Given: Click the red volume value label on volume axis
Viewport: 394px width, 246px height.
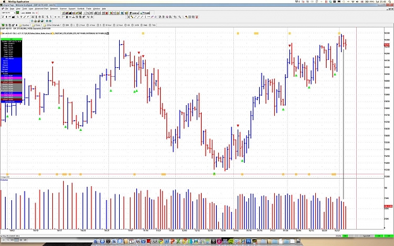Looking at the screenshot, I should click(388, 206).
